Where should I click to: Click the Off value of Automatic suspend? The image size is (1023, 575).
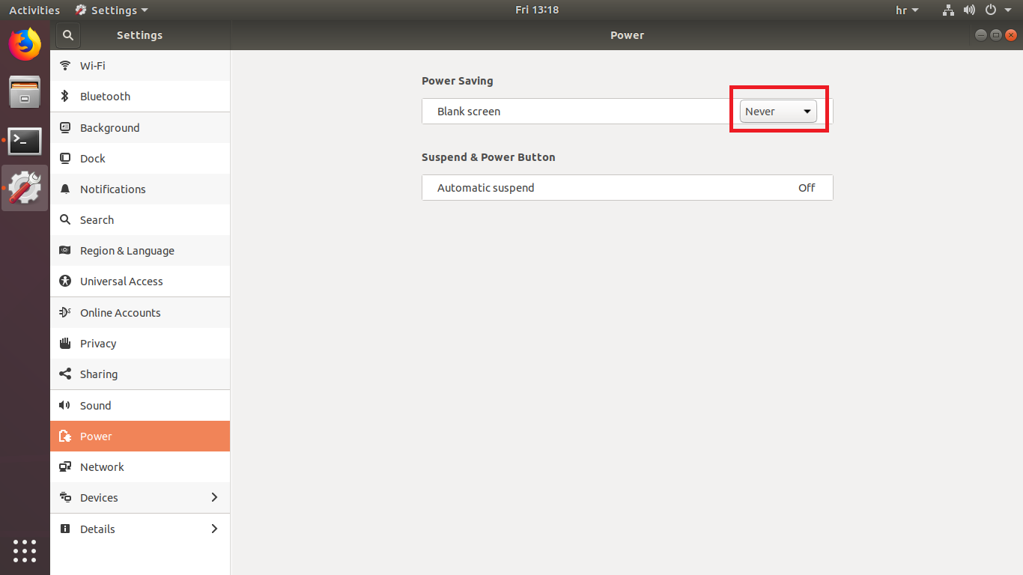[807, 188]
